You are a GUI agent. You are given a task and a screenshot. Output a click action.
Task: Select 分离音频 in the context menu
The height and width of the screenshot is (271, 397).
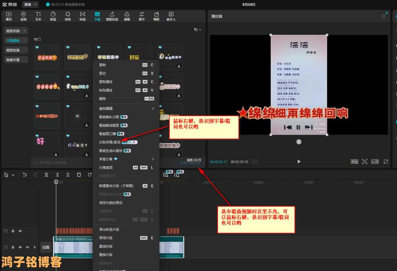pyautogui.click(x=106, y=167)
